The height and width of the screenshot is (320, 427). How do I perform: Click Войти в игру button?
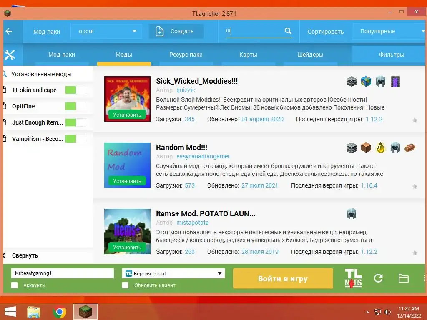pyautogui.click(x=283, y=278)
